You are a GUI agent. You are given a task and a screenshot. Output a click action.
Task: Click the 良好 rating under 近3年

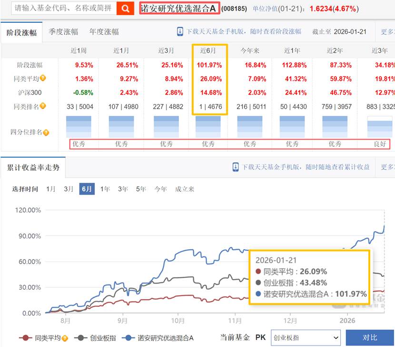tap(380, 144)
